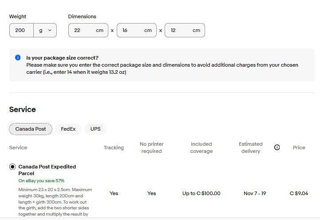320x220 pixels.
Task: Click the blue info icon in package size notice
Action: coord(18,57)
